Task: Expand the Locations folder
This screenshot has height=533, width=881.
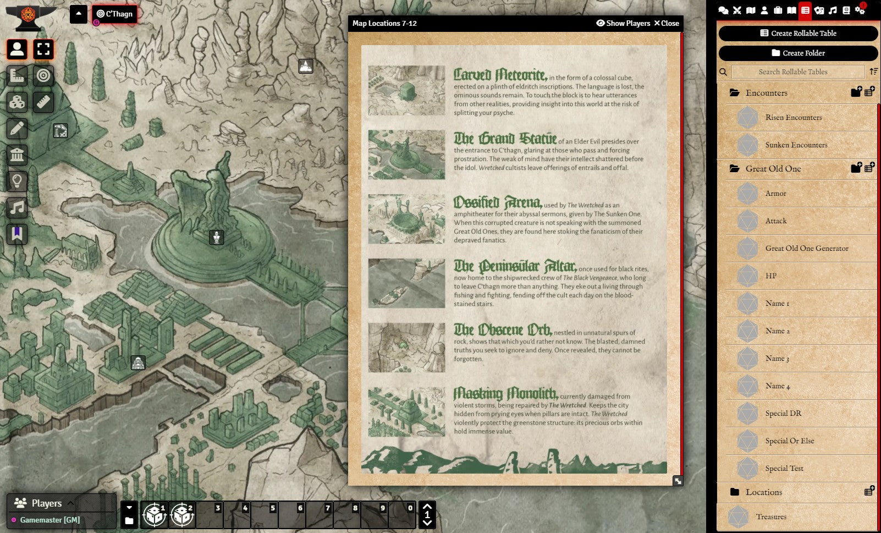Action: (x=763, y=492)
